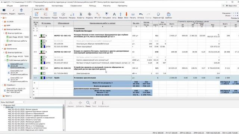Open the Программы menu
239x134 pixels.
(122, 6)
